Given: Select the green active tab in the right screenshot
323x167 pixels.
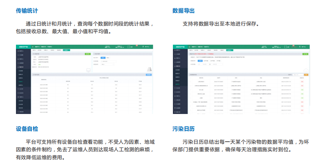Looking at the screenshot, I should pyautogui.click(x=230, y=50).
